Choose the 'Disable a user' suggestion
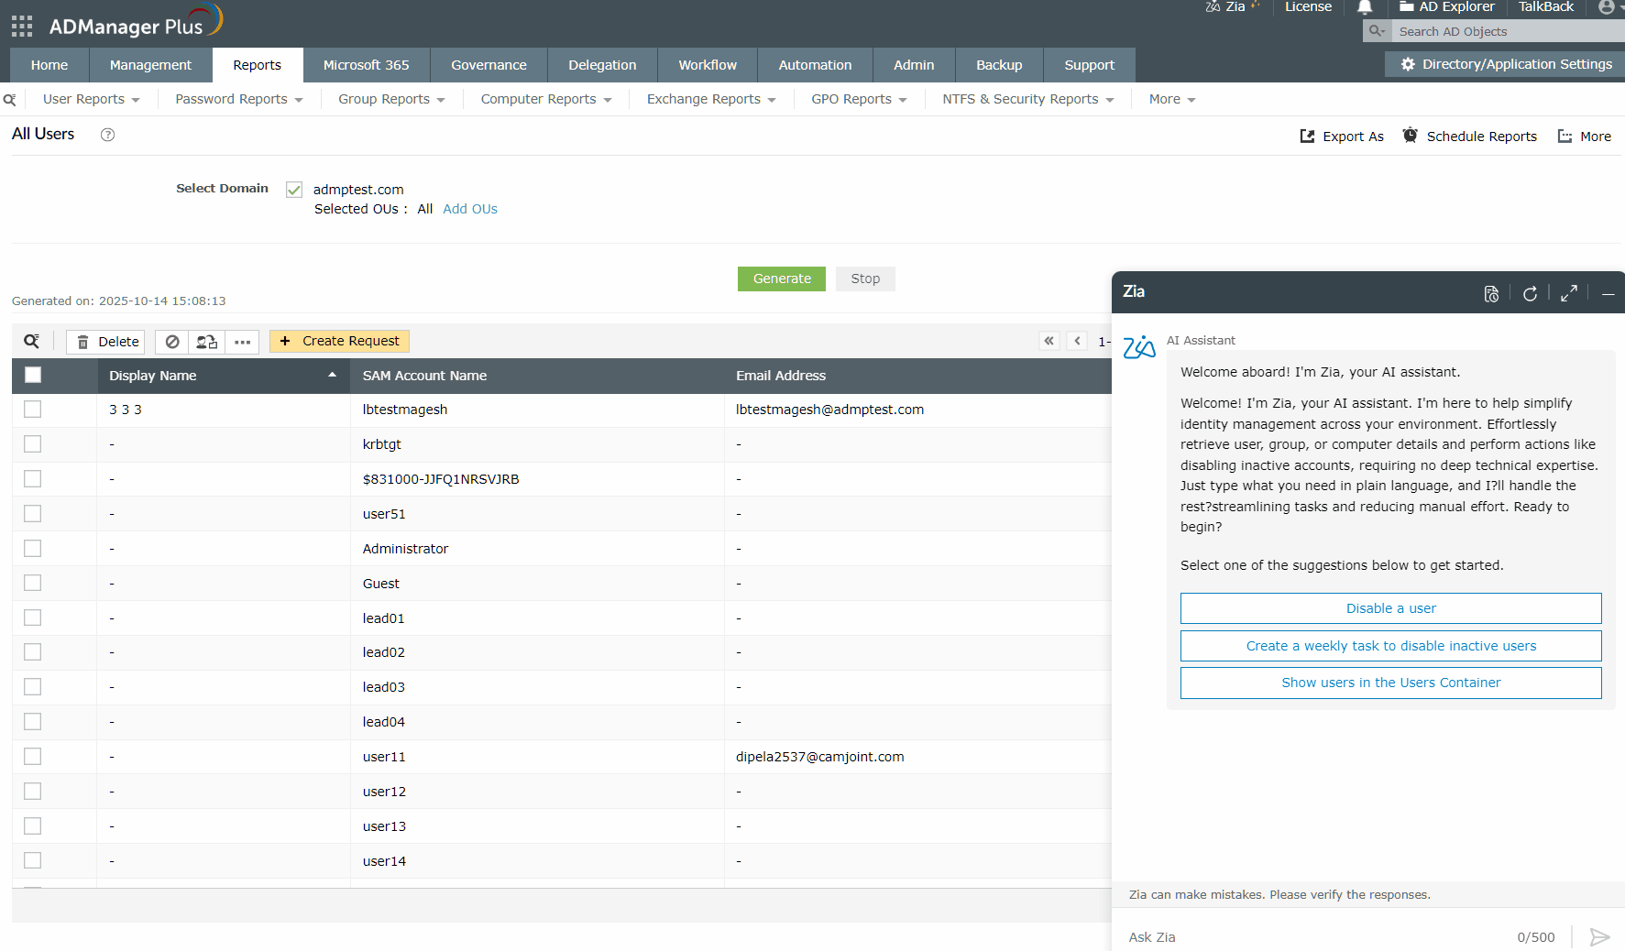This screenshot has height=951, width=1625. pyautogui.click(x=1391, y=608)
